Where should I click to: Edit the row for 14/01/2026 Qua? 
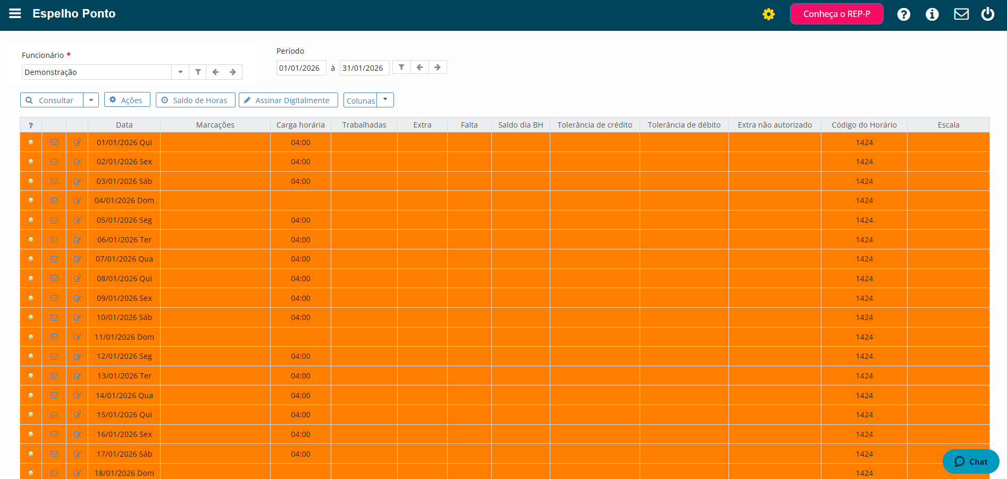(x=77, y=396)
